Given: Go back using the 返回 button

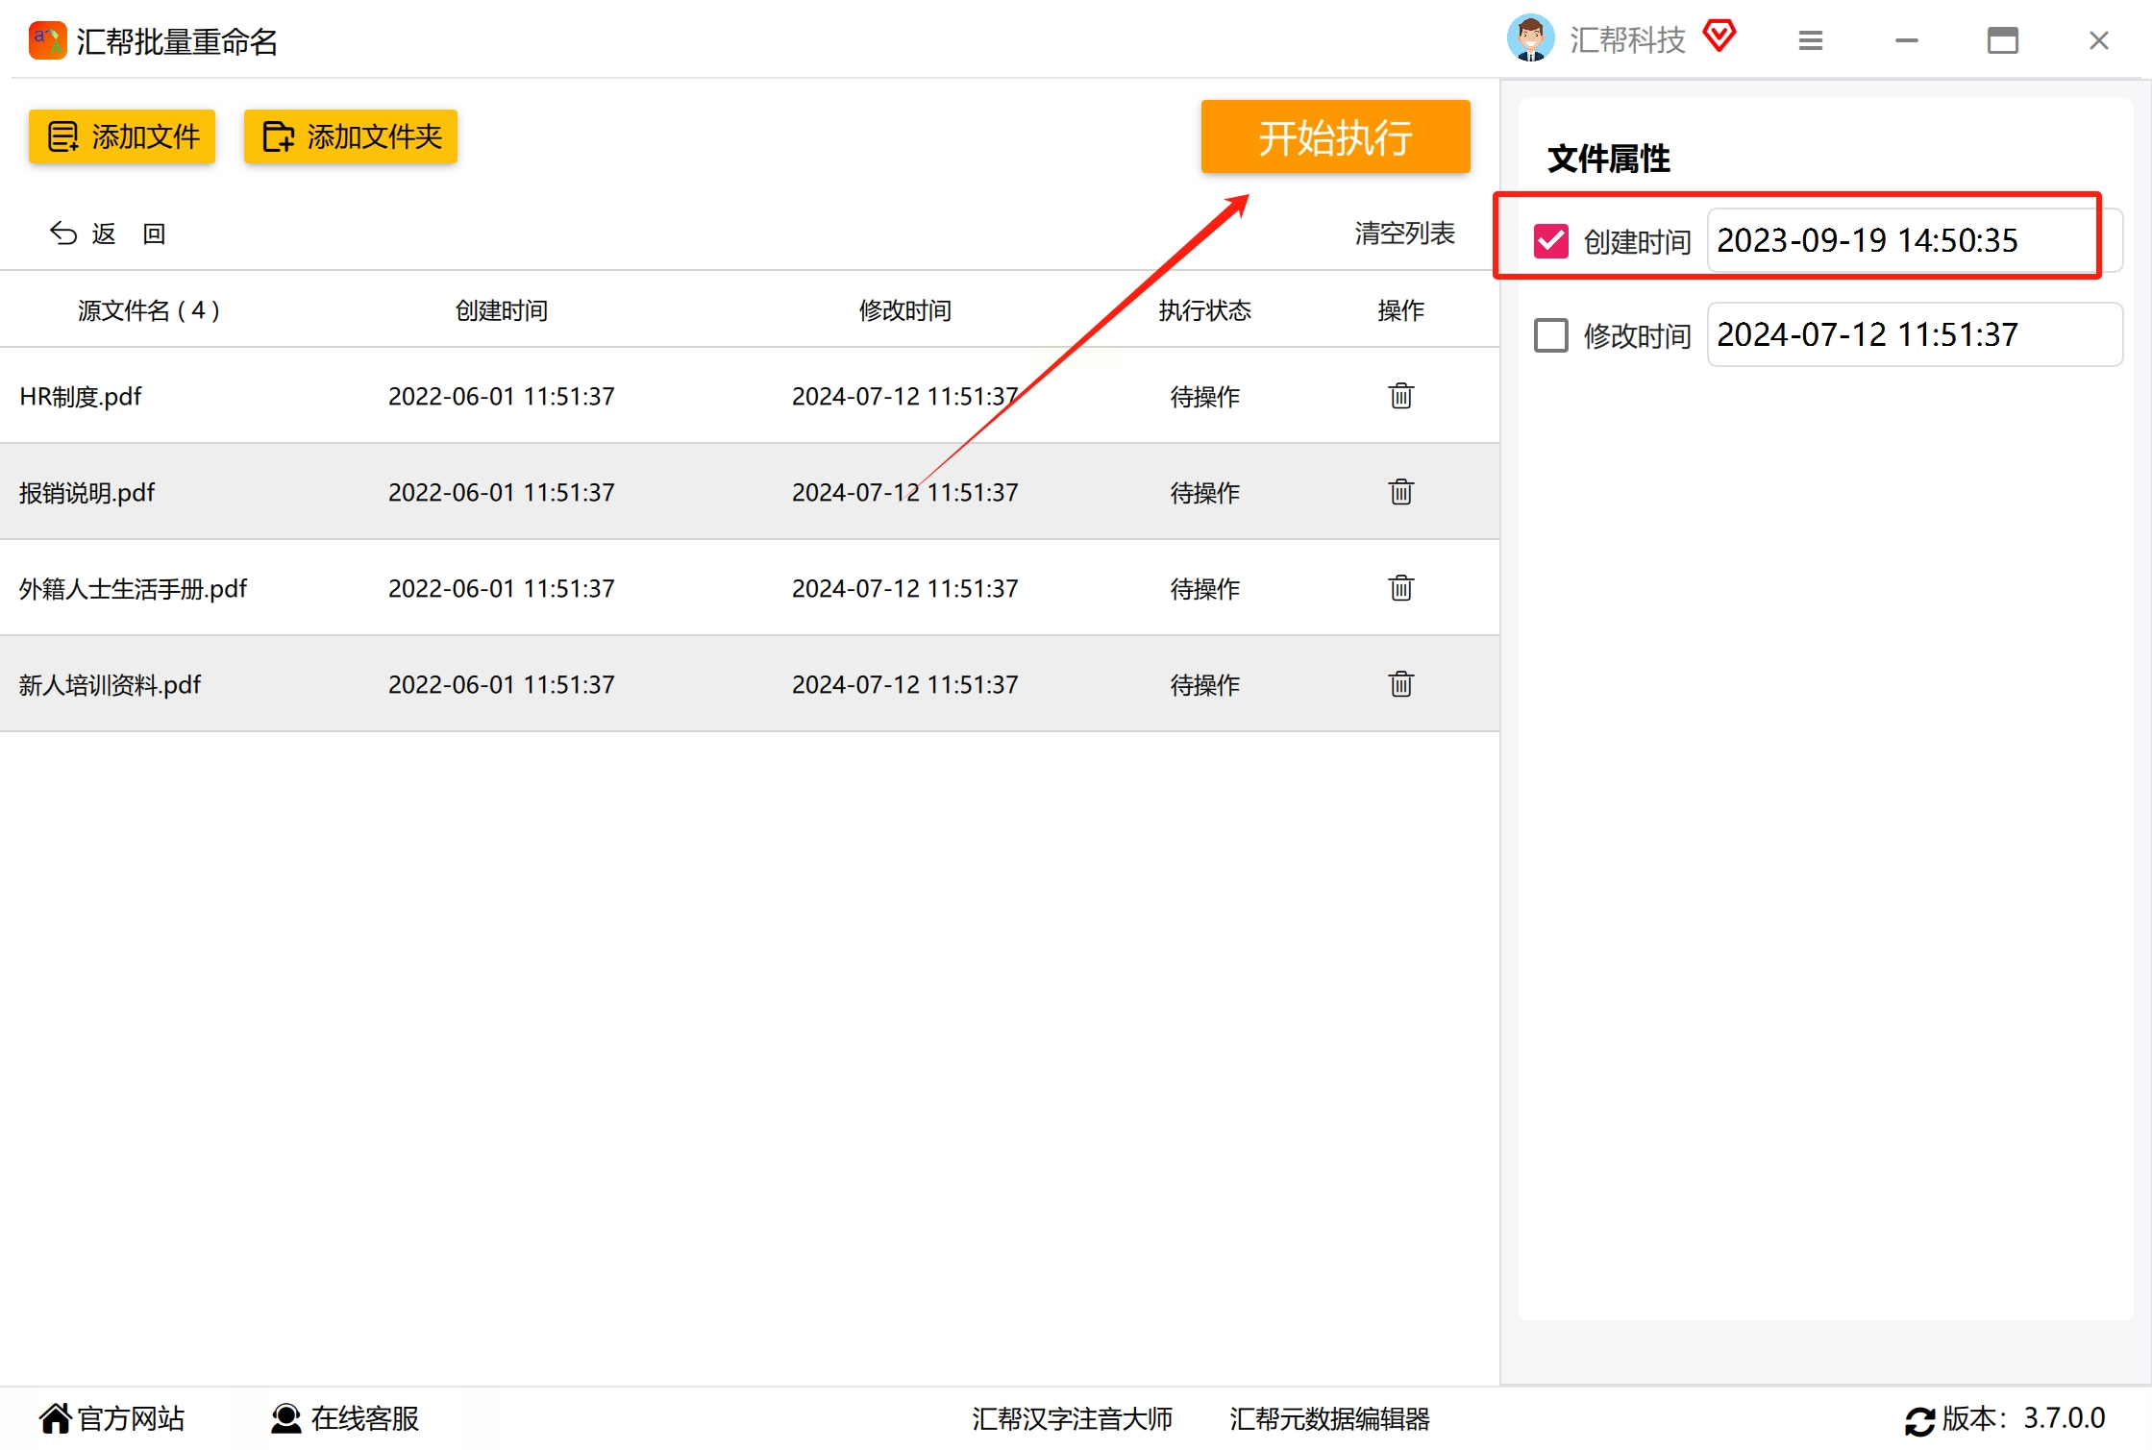Looking at the screenshot, I should pyautogui.click(x=108, y=233).
